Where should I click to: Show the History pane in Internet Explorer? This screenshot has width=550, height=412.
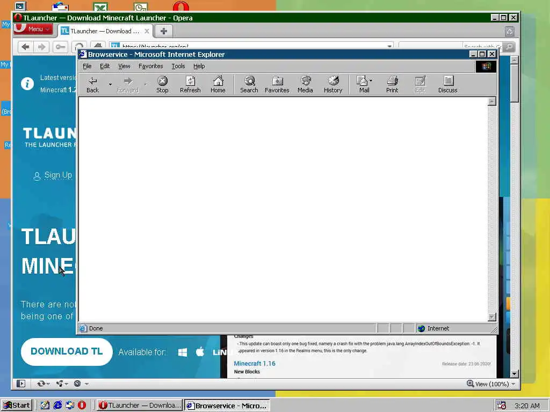333,84
